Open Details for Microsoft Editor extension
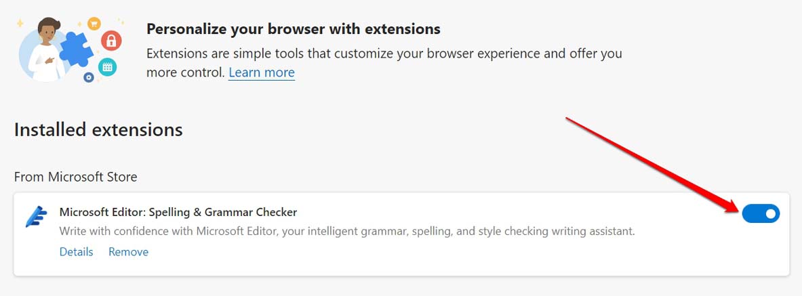This screenshot has height=296, width=802. 76,252
